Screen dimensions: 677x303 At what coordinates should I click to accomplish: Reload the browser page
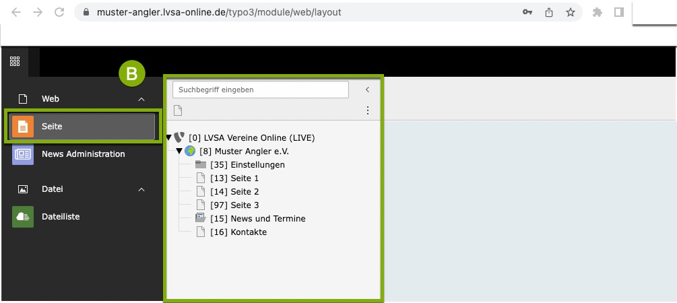tap(59, 13)
